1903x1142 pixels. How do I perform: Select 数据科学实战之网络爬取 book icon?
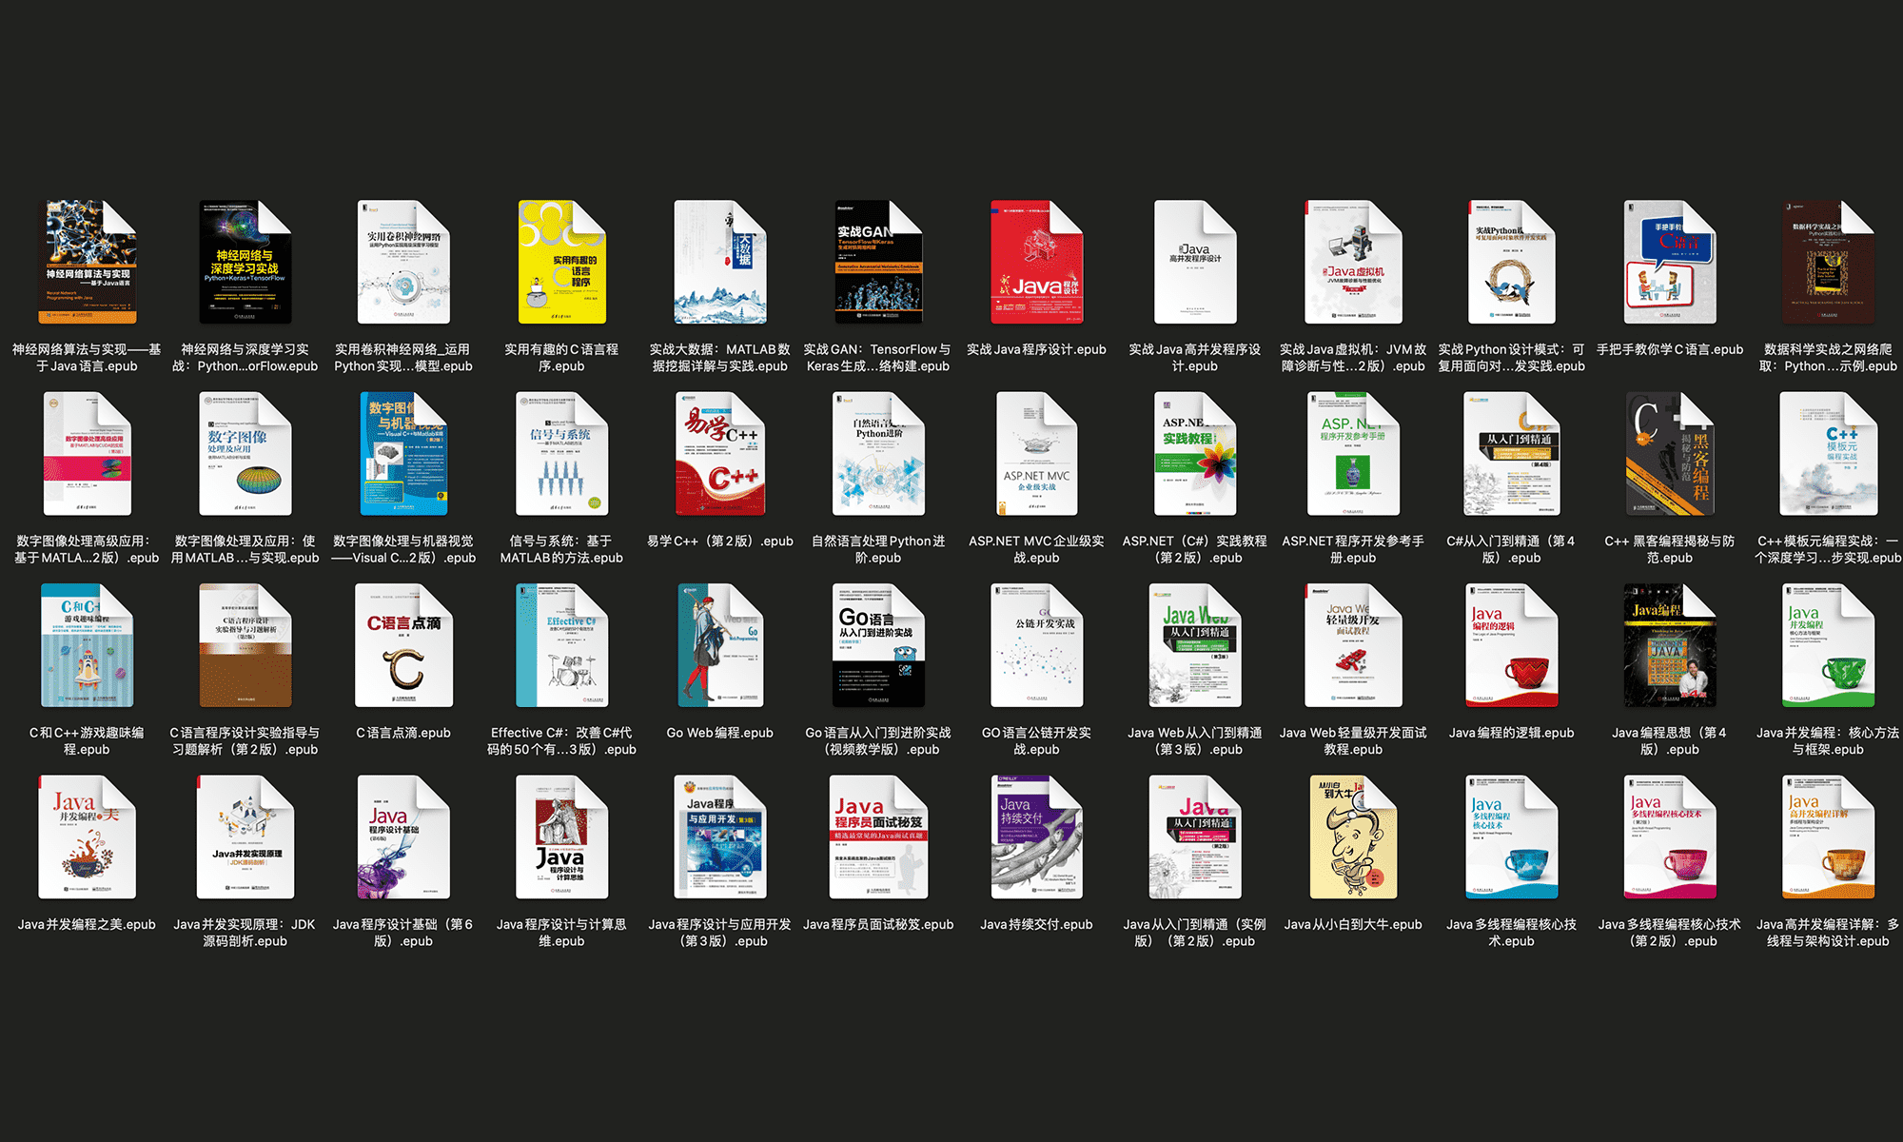coord(1828,262)
